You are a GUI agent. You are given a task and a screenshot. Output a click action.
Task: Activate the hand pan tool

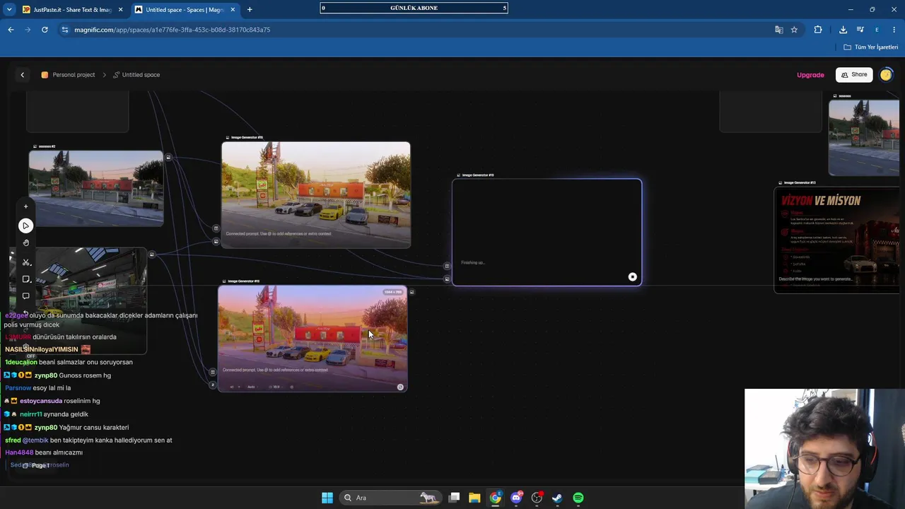[x=25, y=243]
